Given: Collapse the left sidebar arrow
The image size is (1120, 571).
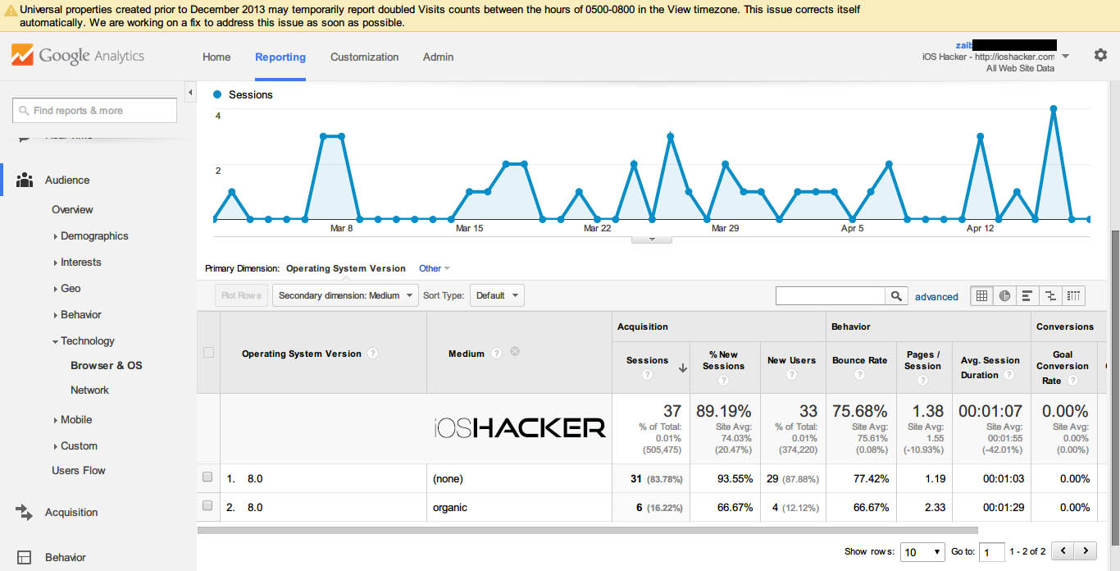Looking at the screenshot, I should click(x=191, y=92).
